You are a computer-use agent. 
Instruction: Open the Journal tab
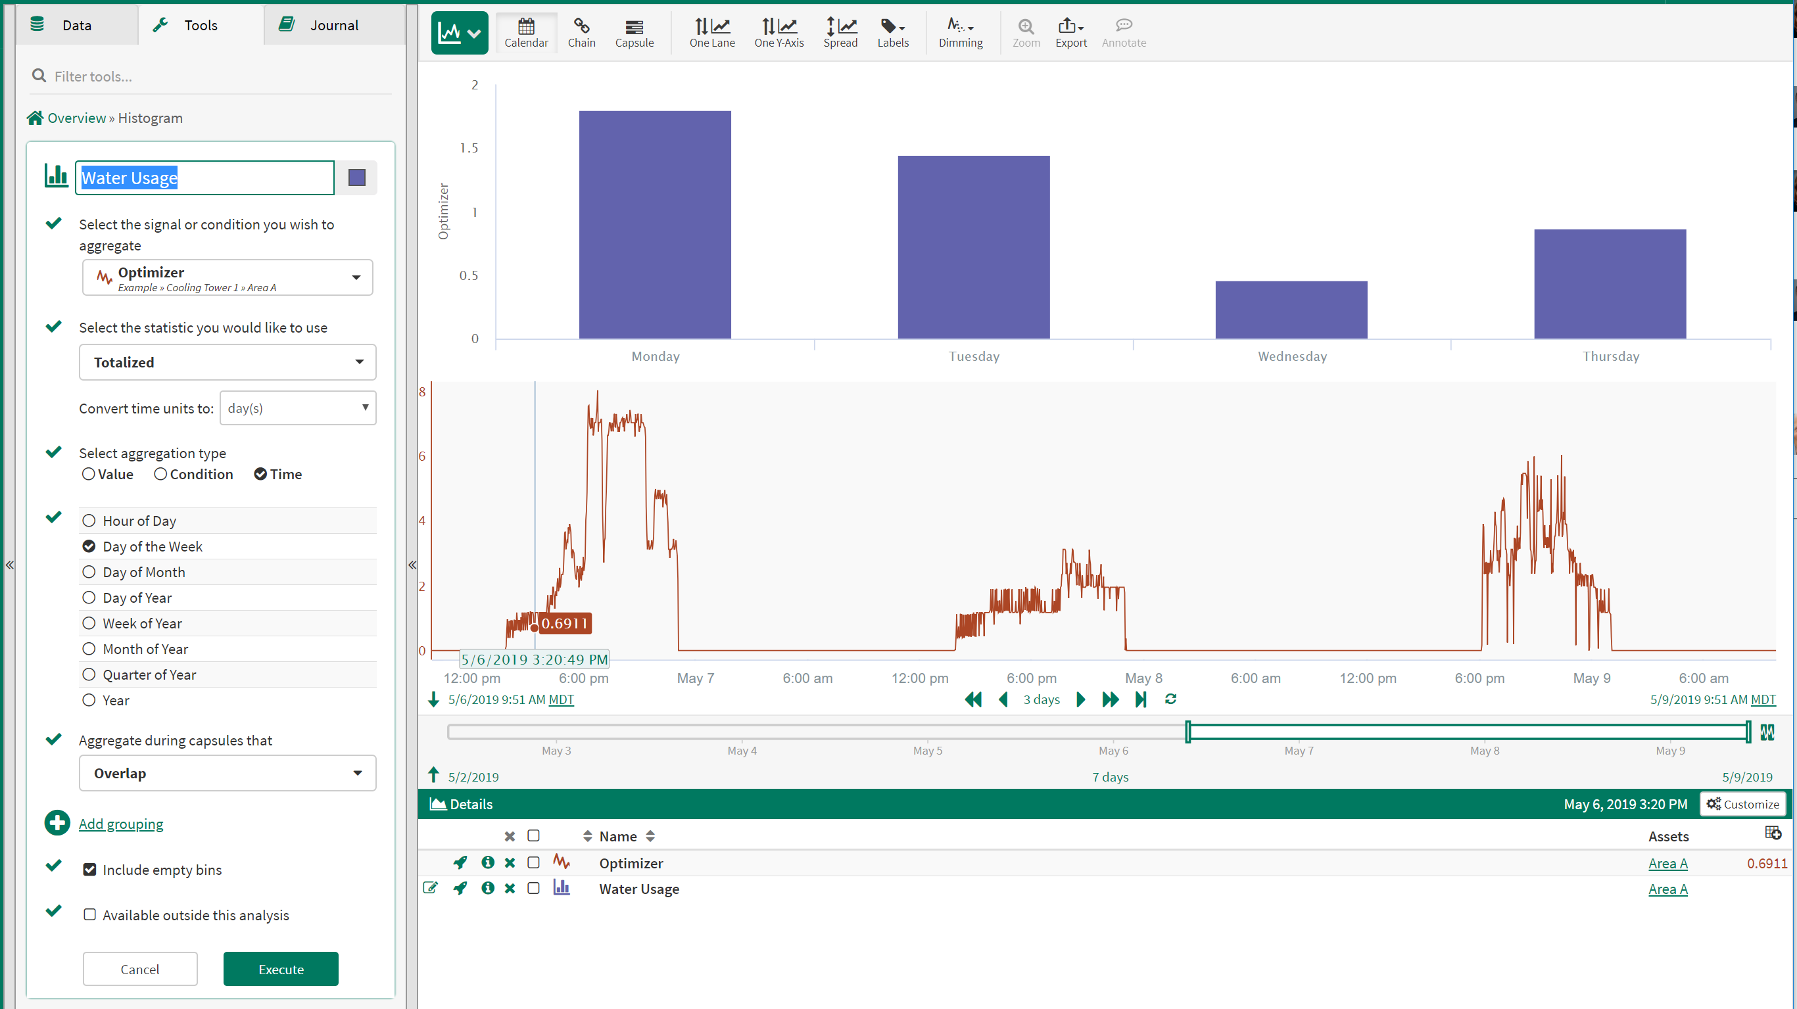[333, 25]
